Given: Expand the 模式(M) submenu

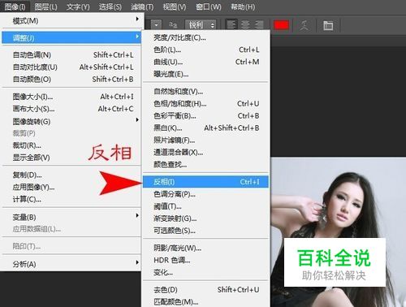Looking at the screenshot, I should pos(71,21).
